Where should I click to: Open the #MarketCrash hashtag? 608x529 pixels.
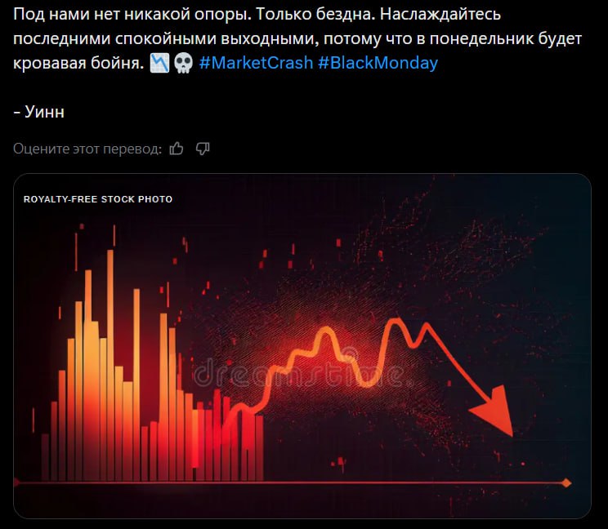tap(256, 63)
